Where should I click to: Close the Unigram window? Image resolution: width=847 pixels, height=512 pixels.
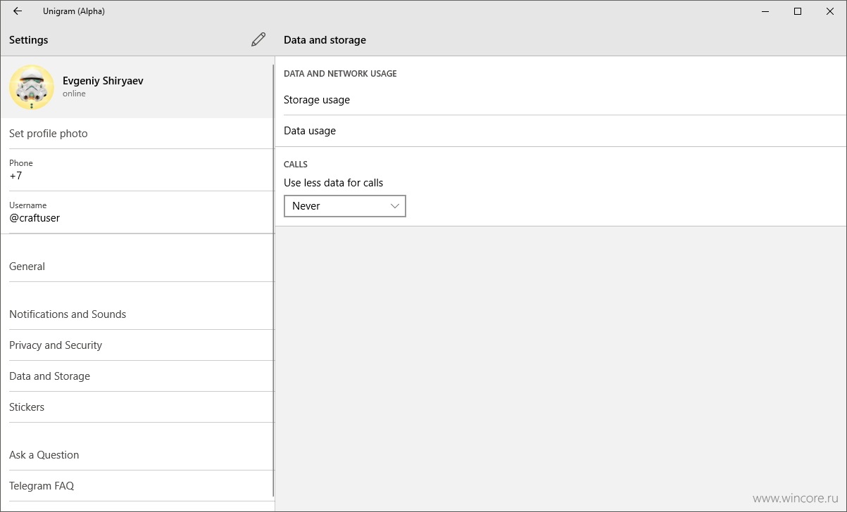830,11
